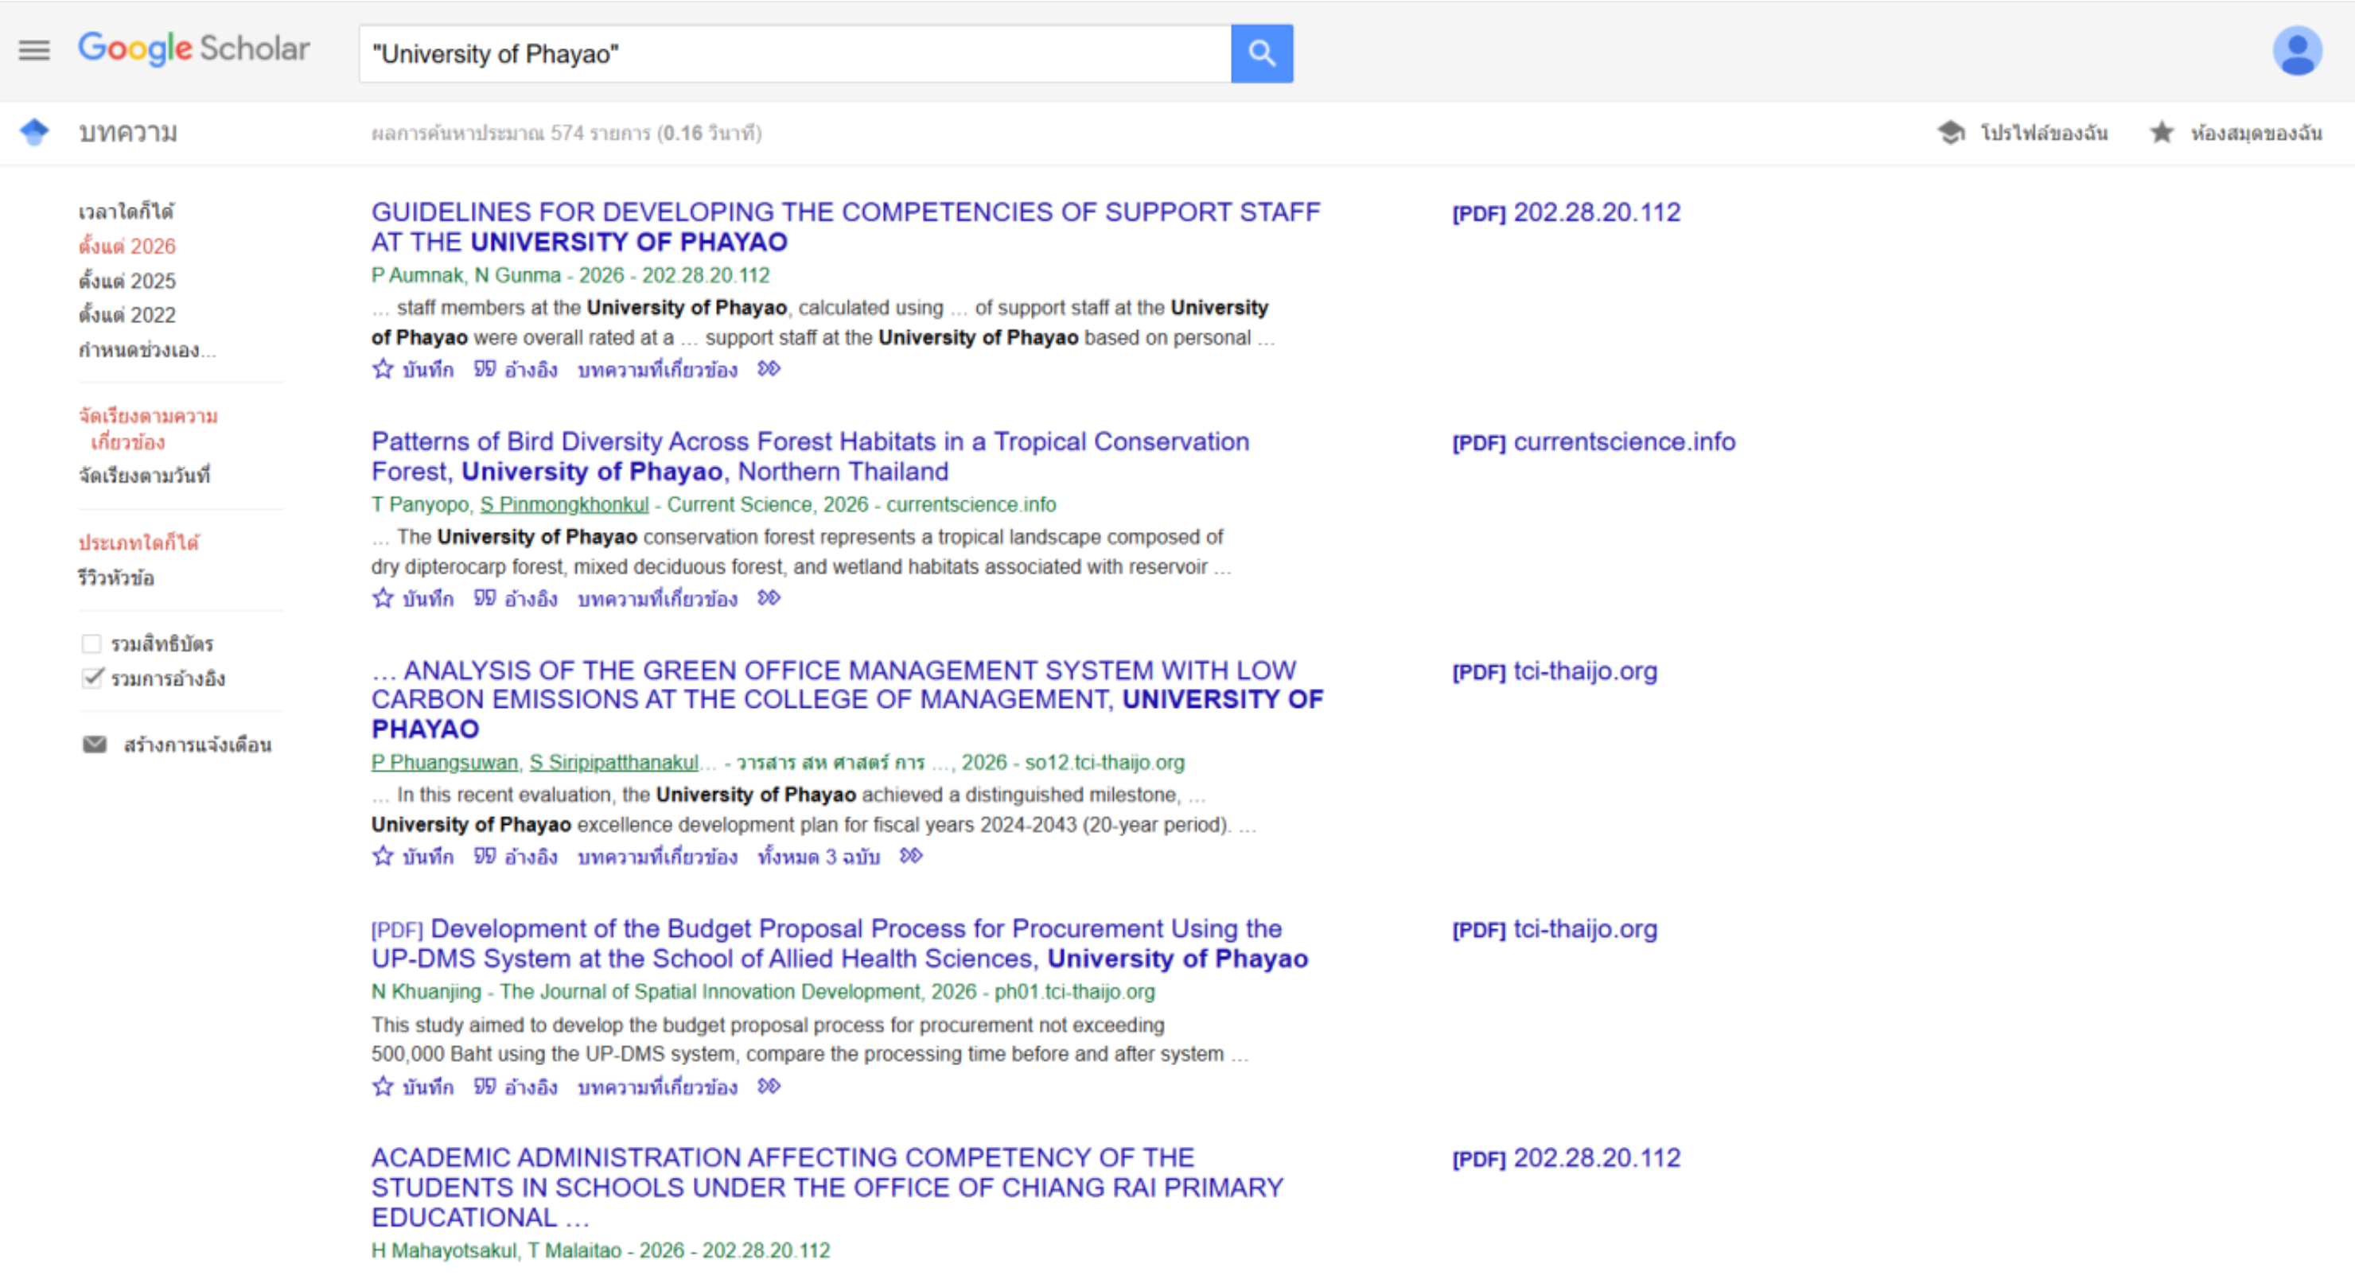Click the Google Scholar logo
The image size is (2355, 1287).
194,49
